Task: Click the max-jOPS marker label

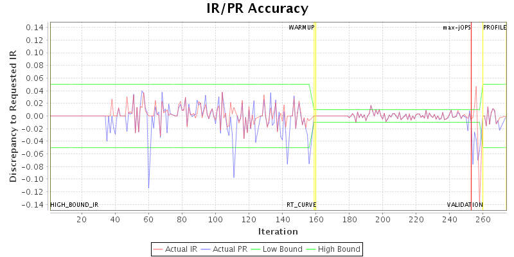Action: click(x=457, y=28)
